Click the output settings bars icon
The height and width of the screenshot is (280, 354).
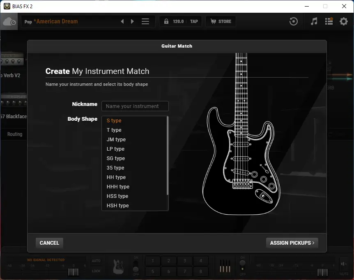pos(225,266)
